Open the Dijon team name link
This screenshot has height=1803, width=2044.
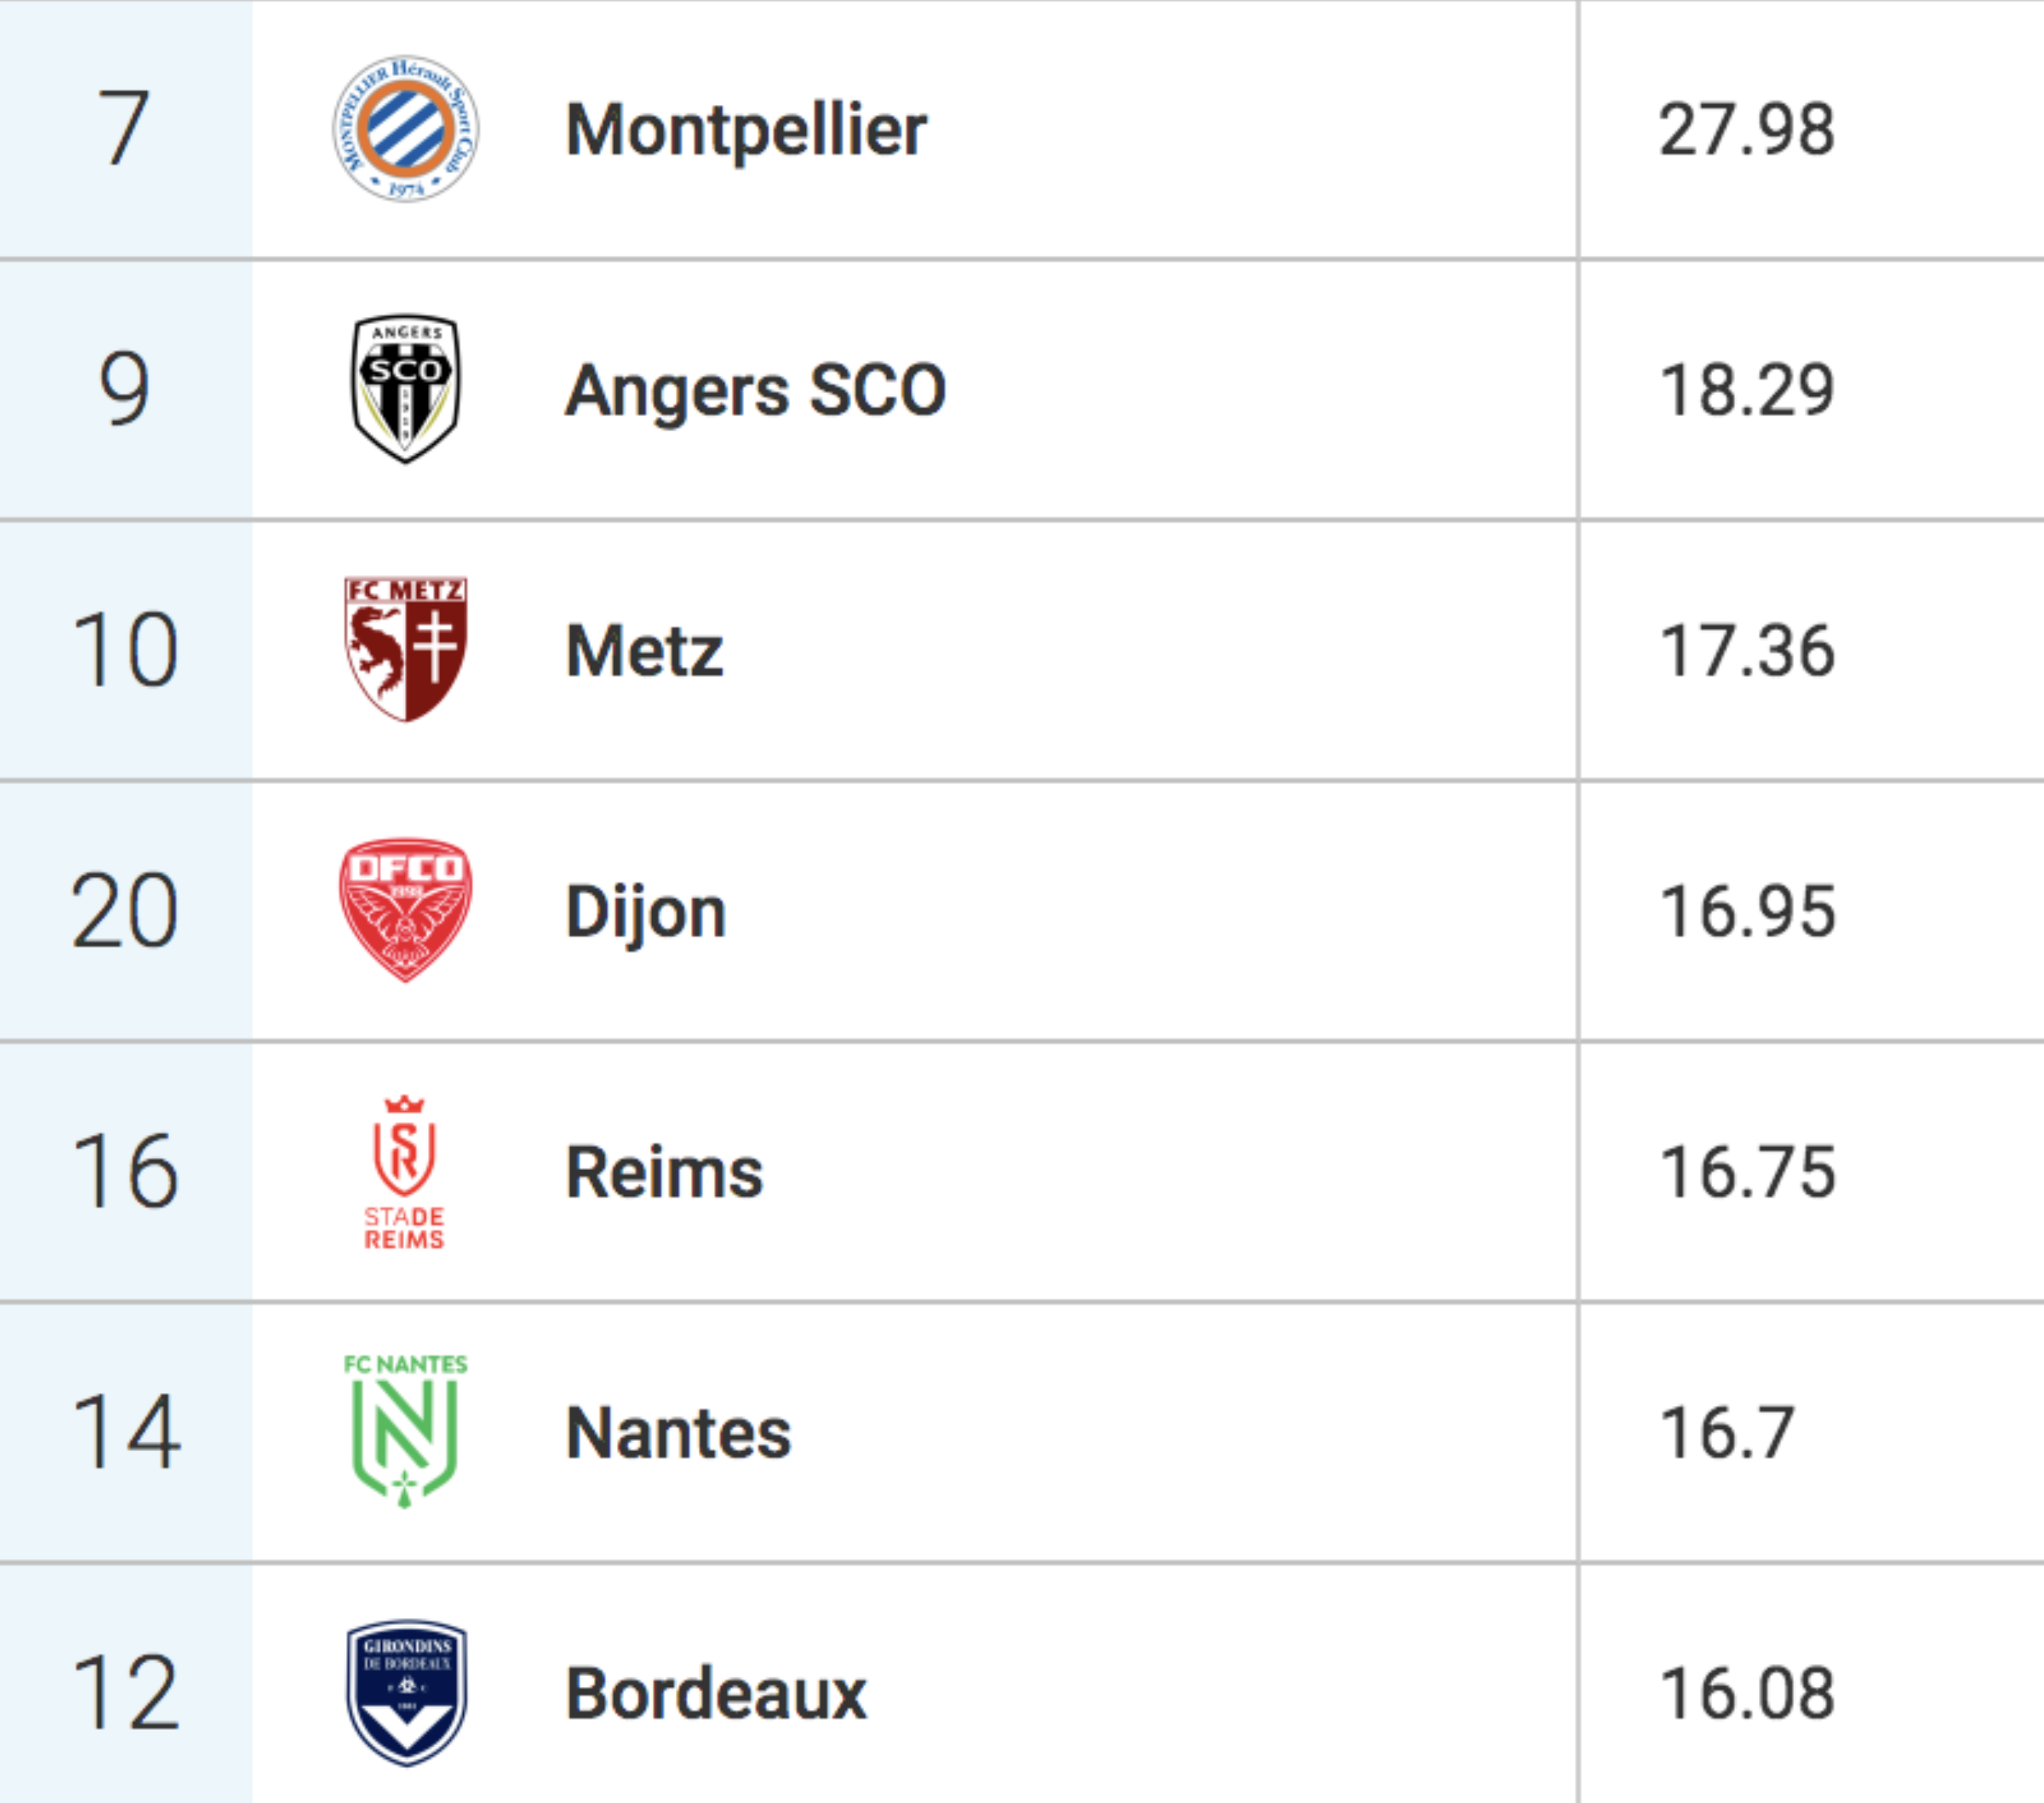(646, 913)
